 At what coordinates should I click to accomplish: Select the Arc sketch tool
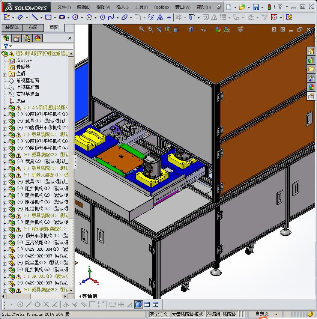click(x=89, y=18)
